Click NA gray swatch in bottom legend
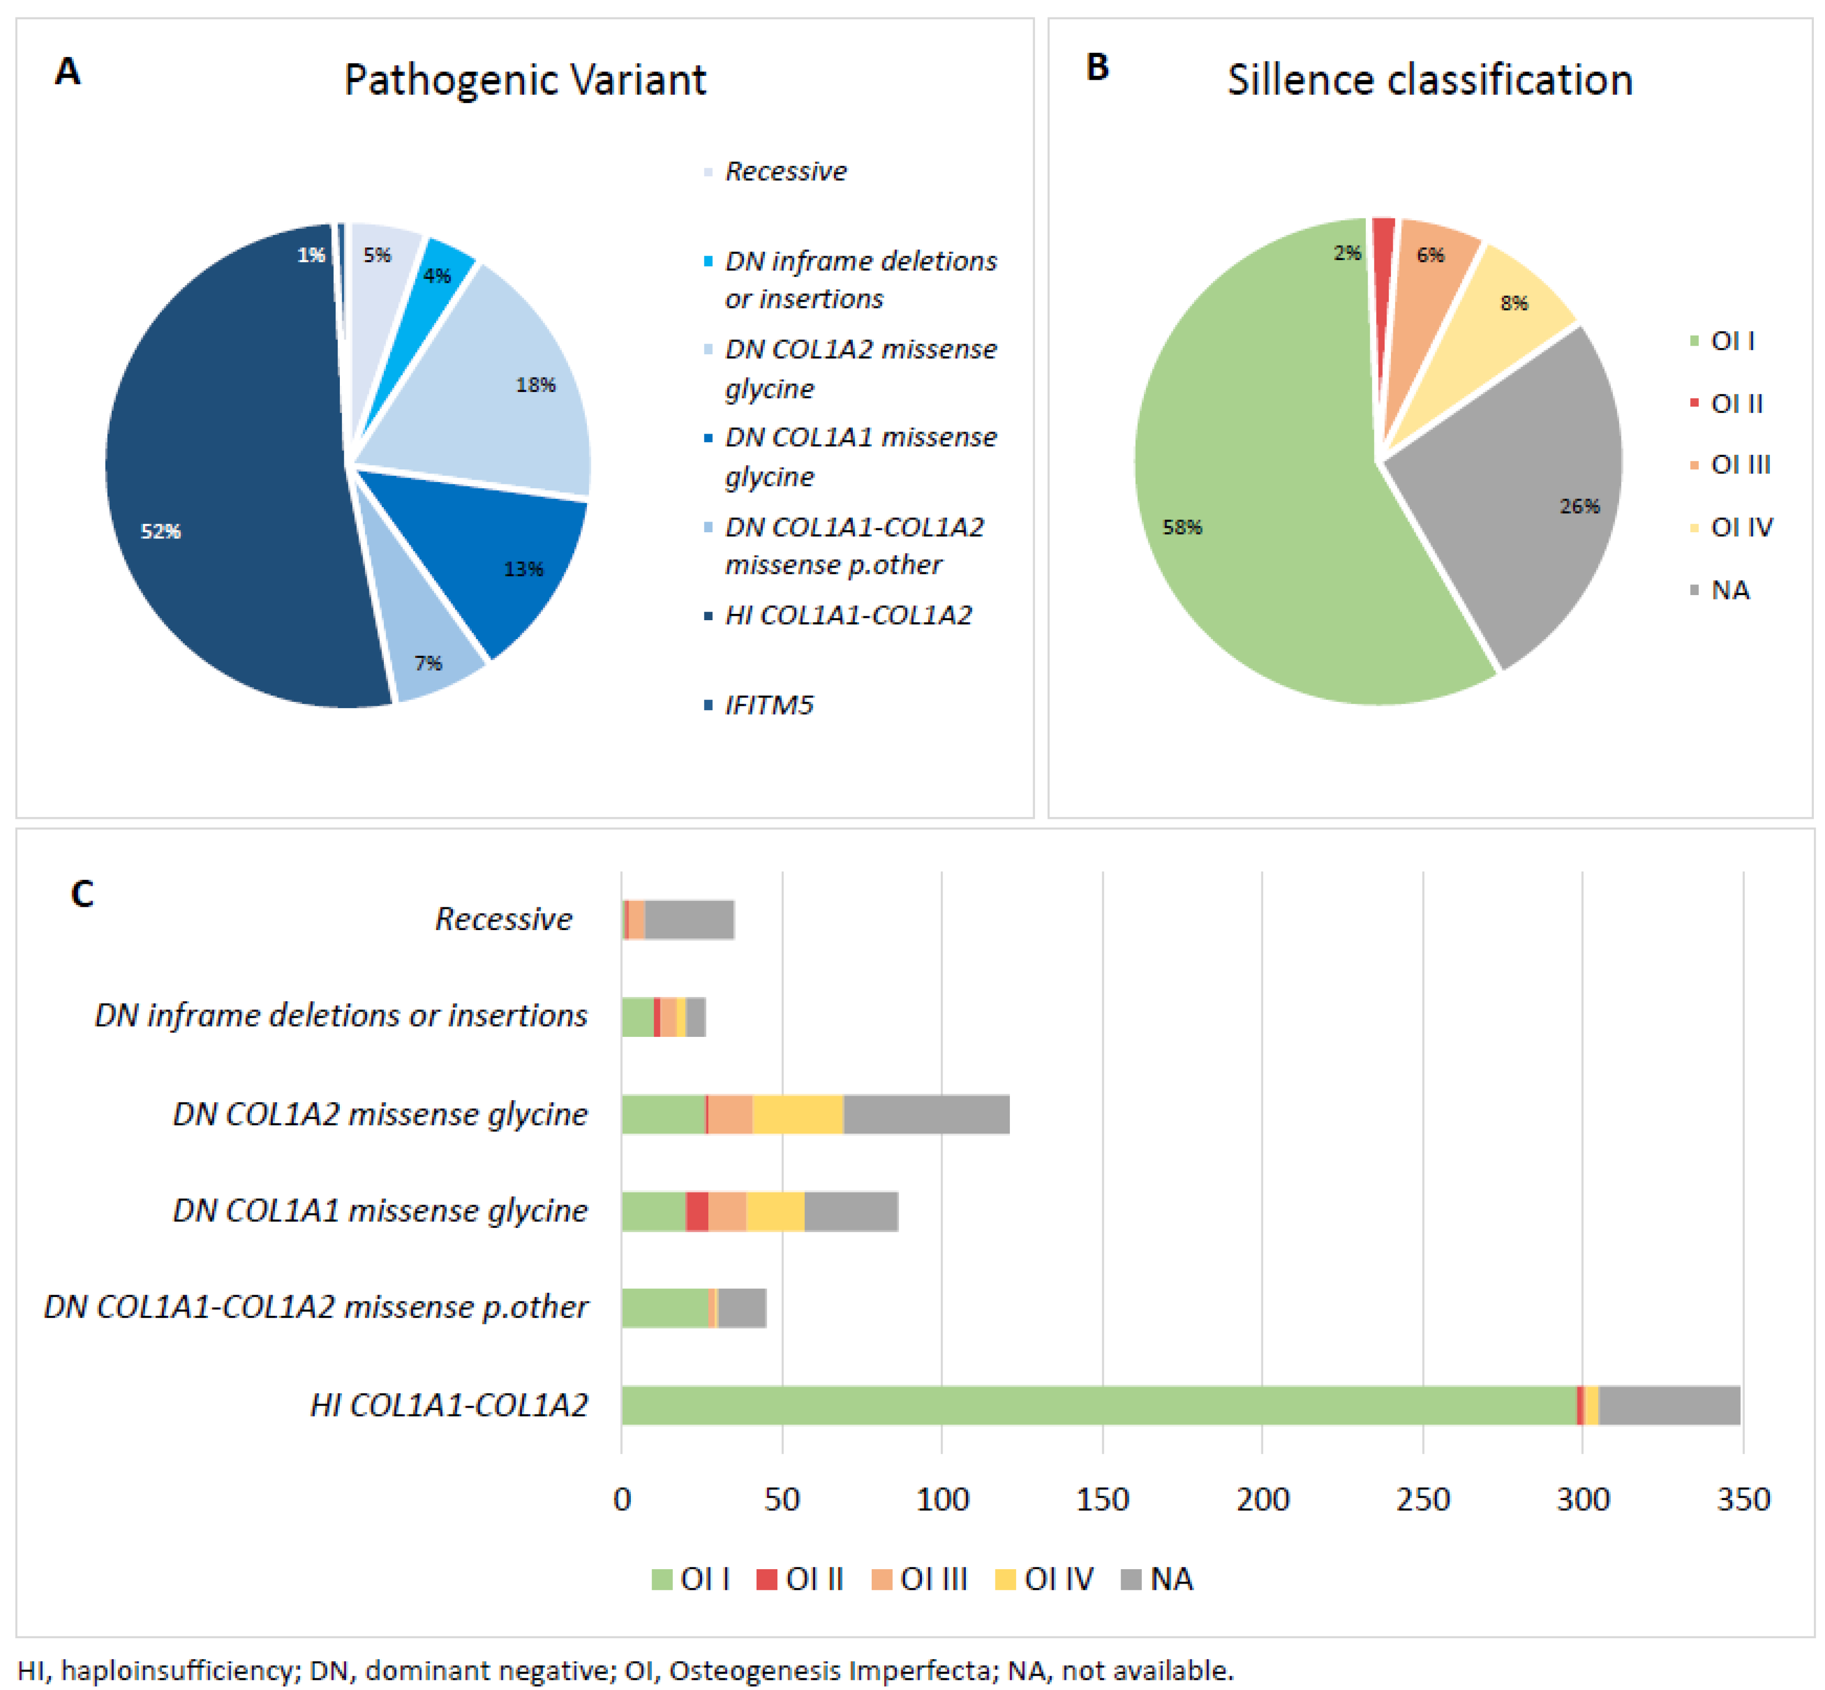 coord(1131,1579)
